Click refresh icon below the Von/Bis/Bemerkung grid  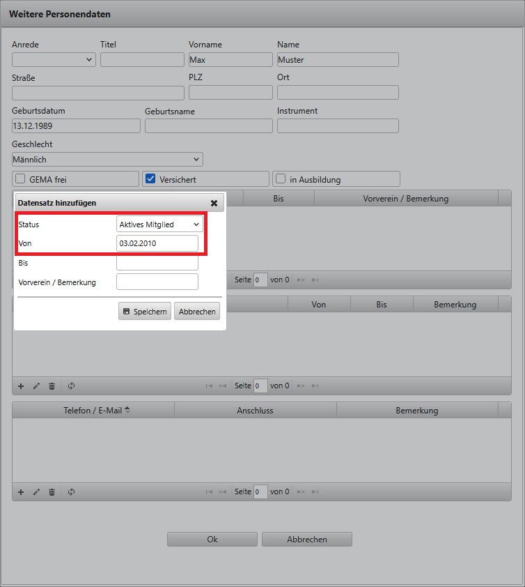(x=71, y=386)
